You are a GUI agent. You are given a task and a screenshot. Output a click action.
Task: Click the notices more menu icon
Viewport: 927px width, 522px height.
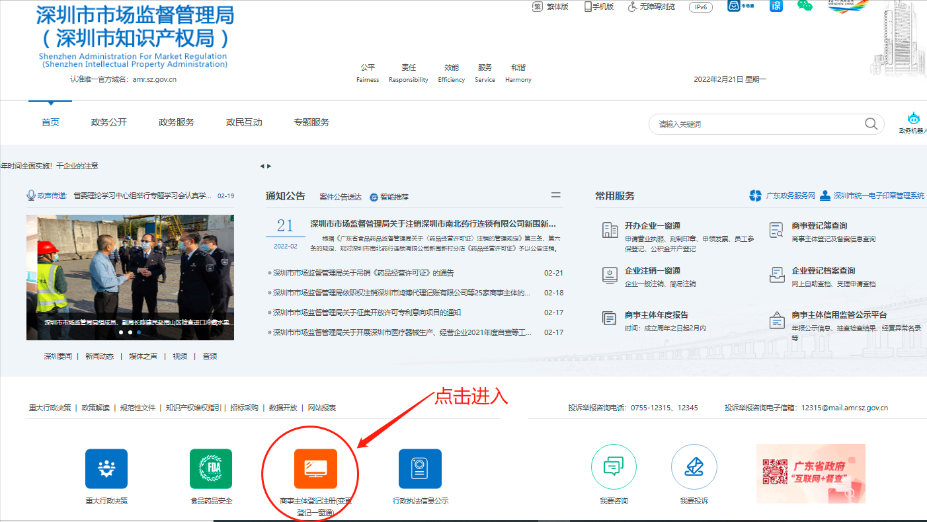point(556,196)
